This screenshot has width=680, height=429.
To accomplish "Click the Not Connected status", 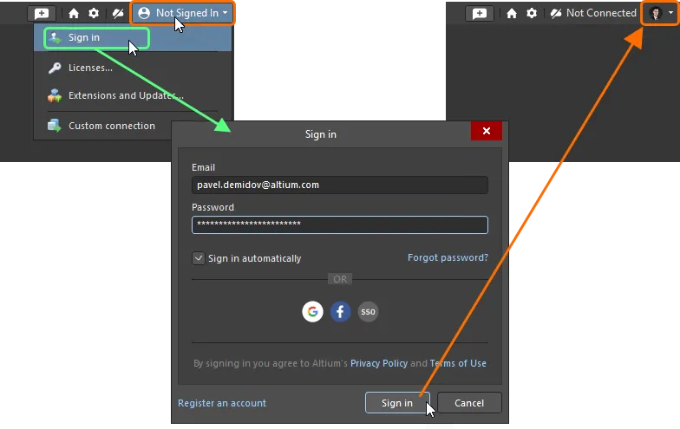I will coord(593,14).
